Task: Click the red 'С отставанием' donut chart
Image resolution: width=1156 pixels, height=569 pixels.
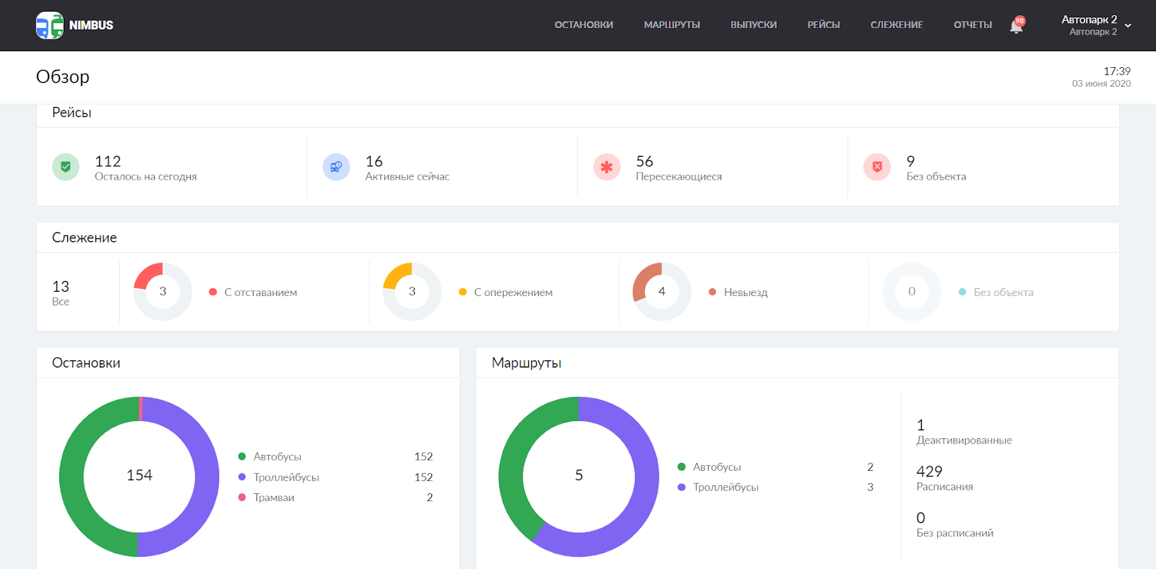Action: [x=163, y=292]
